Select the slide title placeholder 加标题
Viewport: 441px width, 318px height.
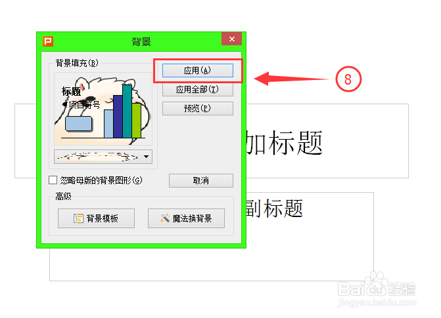[284, 143]
